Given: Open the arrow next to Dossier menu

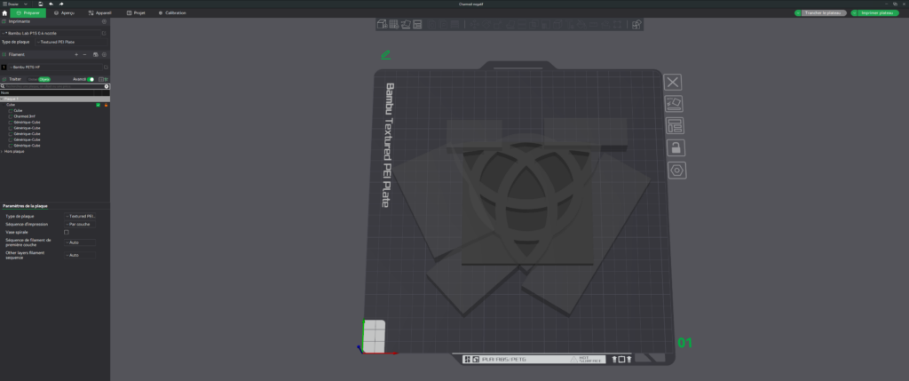Looking at the screenshot, I should click(x=26, y=4).
